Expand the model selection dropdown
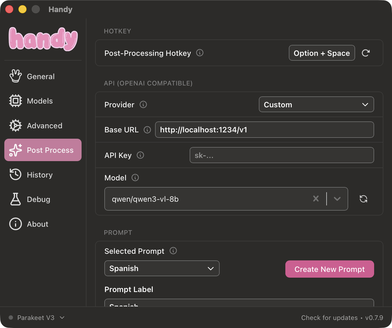The height and width of the screenshot is (328, 392). coord(337,199)
